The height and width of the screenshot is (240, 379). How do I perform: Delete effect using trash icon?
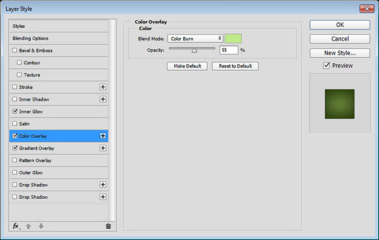click(108, 226)
